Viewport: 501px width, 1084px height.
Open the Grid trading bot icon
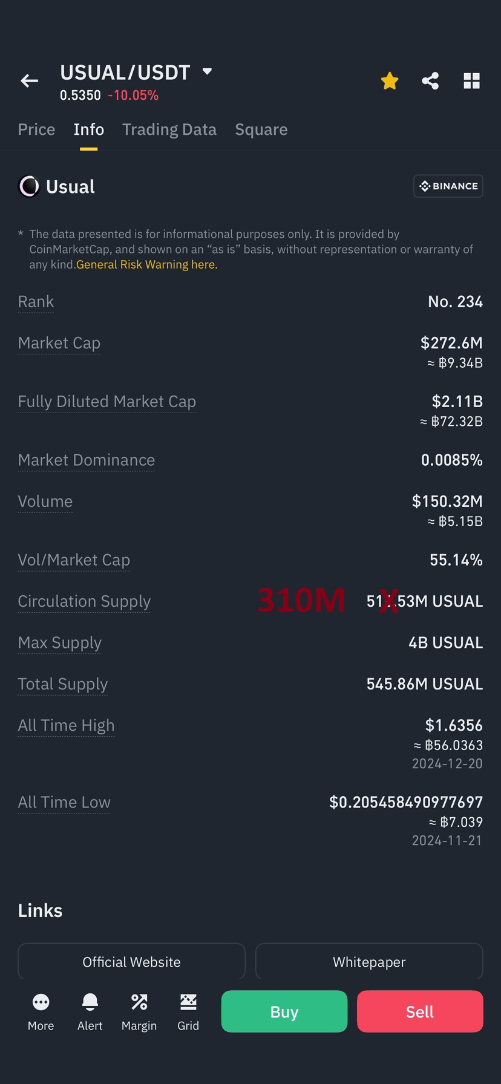tap(188, 1012)
